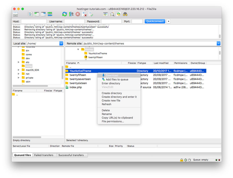
Task: Open Quickconnect history dropdown arrow
Action: point(168,21)
